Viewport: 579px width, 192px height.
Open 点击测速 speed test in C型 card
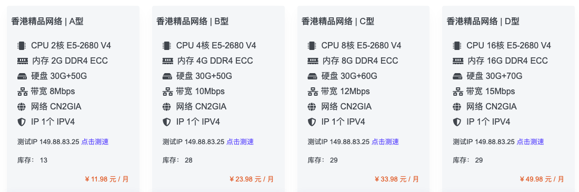tap(385, 142)
